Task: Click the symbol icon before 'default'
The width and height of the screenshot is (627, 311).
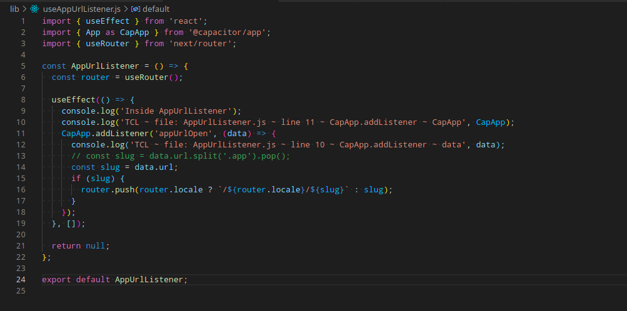Action: 136,9
